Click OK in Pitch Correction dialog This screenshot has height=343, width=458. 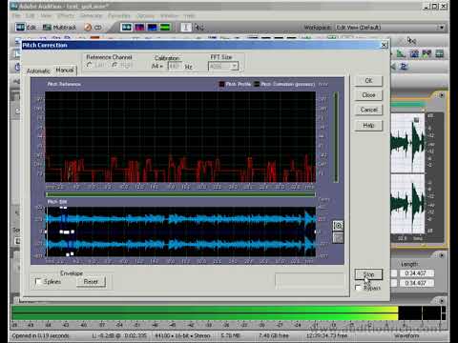(x=368, y=81)
